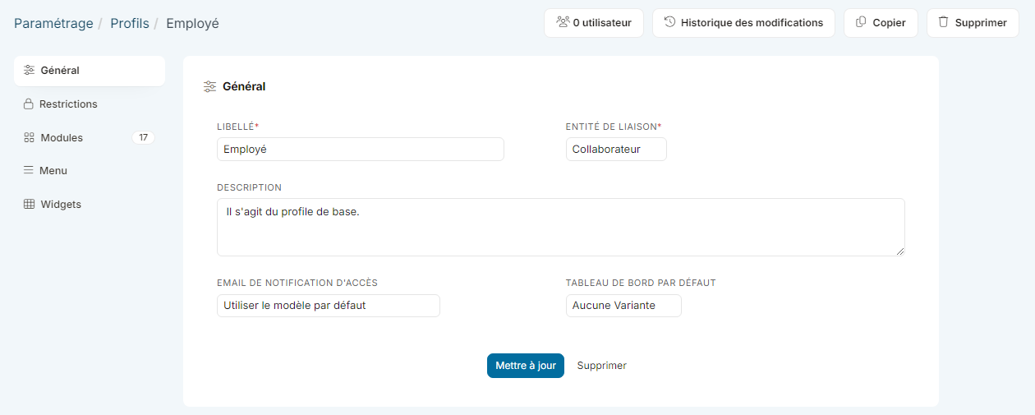This screenshot has width=1035, height=415.
Task: Open Historique des modifications
Action: click(x=743, y=23)
